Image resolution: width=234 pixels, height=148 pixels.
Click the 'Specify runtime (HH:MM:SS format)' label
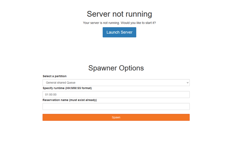pyautogui.click(x=67, y=88)
